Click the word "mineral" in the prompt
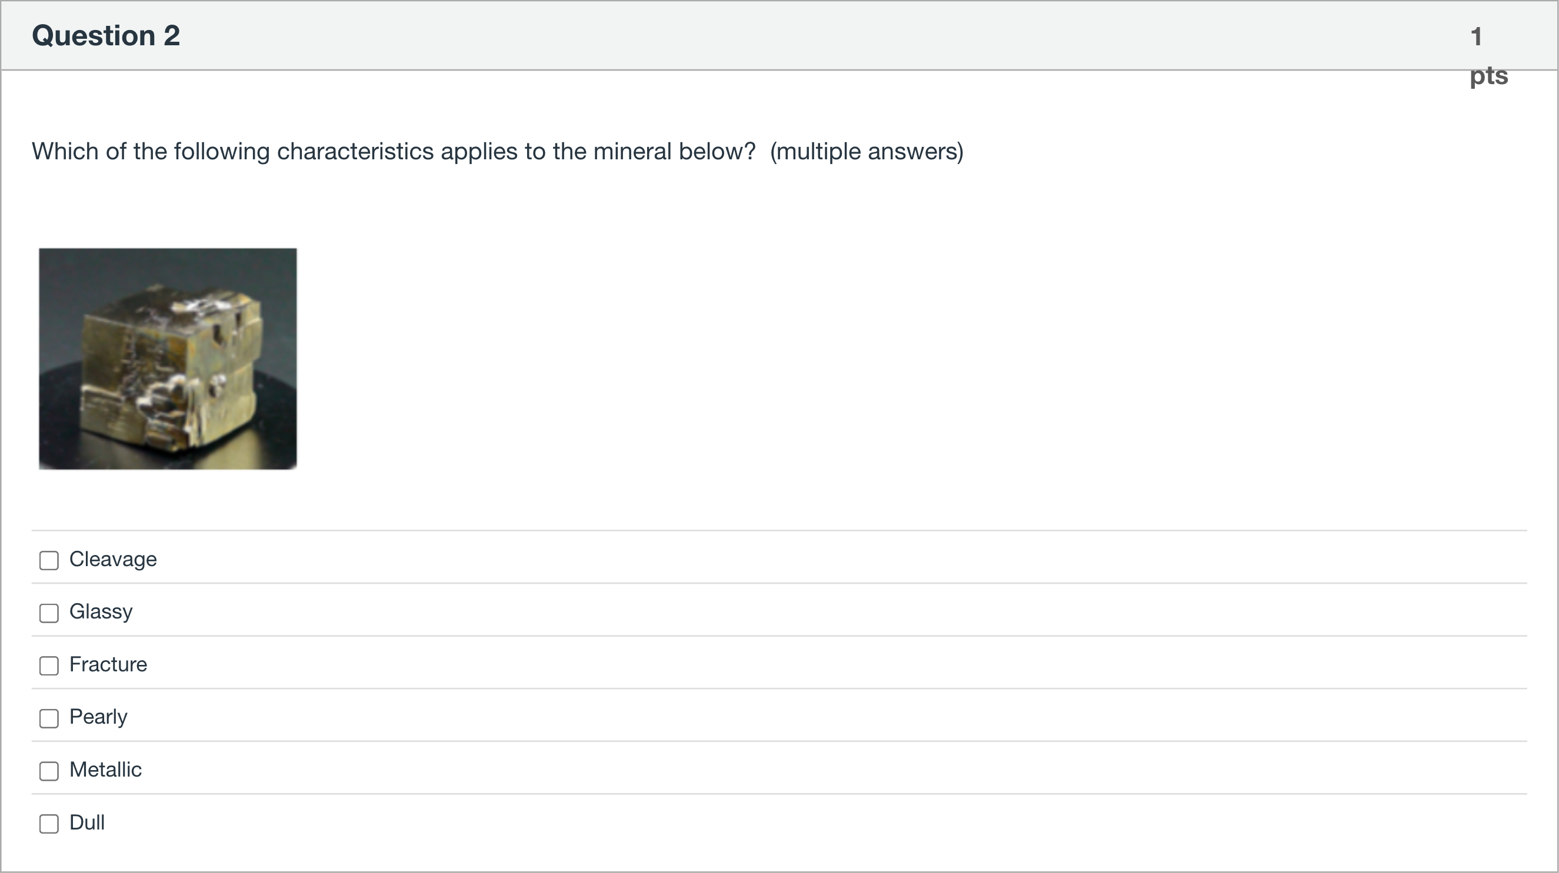This screenshot has width=1559, height=873. (x=632, y=151)
